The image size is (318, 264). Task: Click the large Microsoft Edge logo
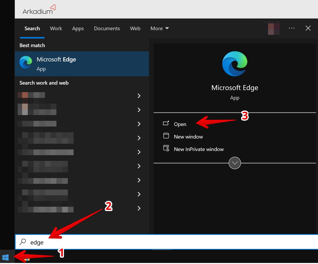click(x=235, y=64)
